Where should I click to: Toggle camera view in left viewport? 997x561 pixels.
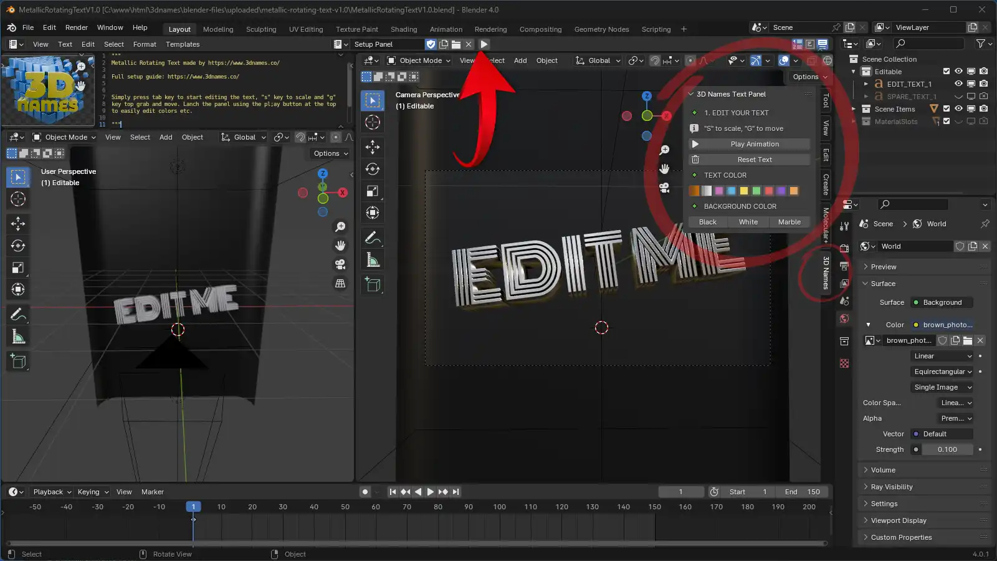point(340,264)
